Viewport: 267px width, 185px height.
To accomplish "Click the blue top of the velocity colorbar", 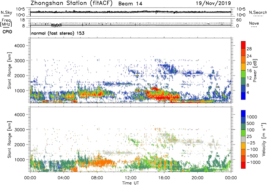I will coord(243,114).
